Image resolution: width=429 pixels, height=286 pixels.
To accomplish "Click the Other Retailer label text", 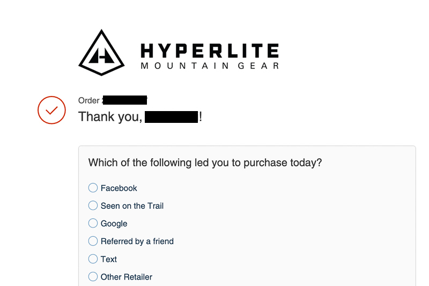I will pos(127,277).
